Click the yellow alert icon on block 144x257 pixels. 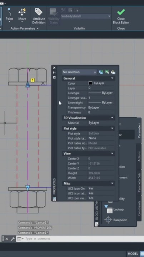33,80
